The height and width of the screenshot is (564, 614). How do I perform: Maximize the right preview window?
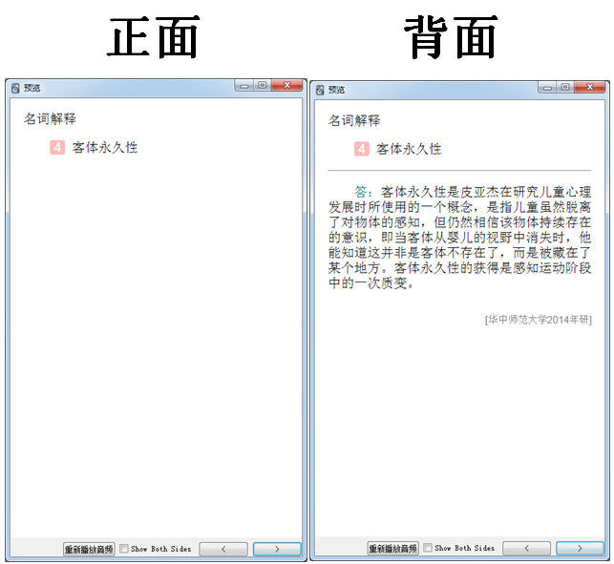pyautogui.click(x=565, y=87)
